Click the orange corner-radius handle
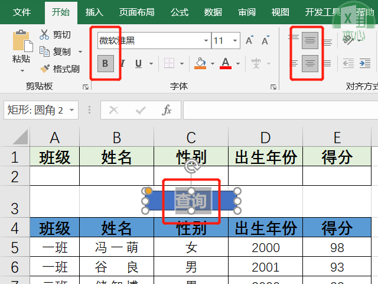378x284 pixels. pyautogui.click(x=148, y=191)
